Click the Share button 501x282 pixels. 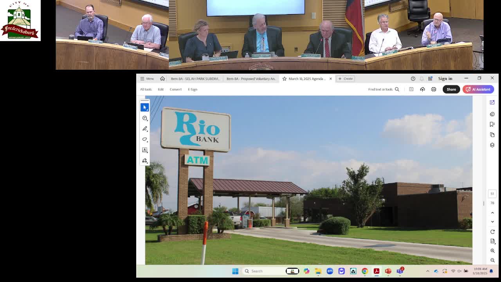coord(451,89)
